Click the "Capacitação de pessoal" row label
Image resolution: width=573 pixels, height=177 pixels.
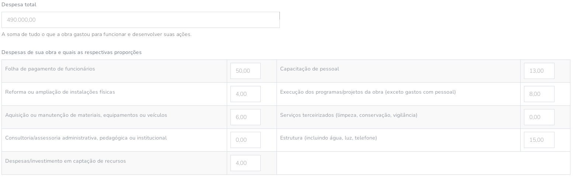[x=309, y=69]
